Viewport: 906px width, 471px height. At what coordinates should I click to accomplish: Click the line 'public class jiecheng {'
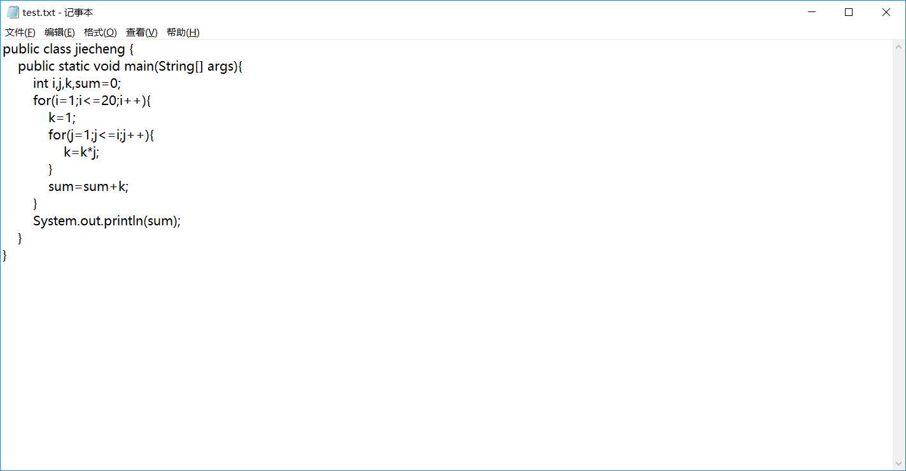click(68, 49)
